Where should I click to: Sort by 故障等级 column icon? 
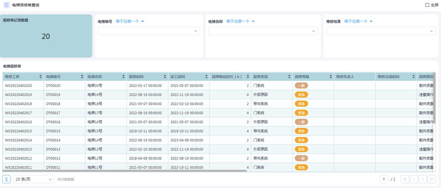pyautogui.click(x=330, y=77)
